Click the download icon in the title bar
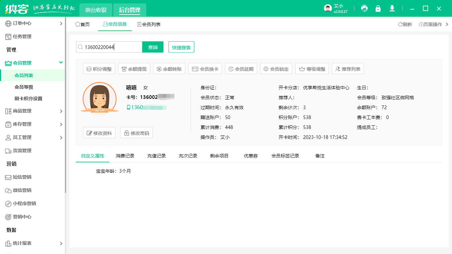 pos(392,8)
